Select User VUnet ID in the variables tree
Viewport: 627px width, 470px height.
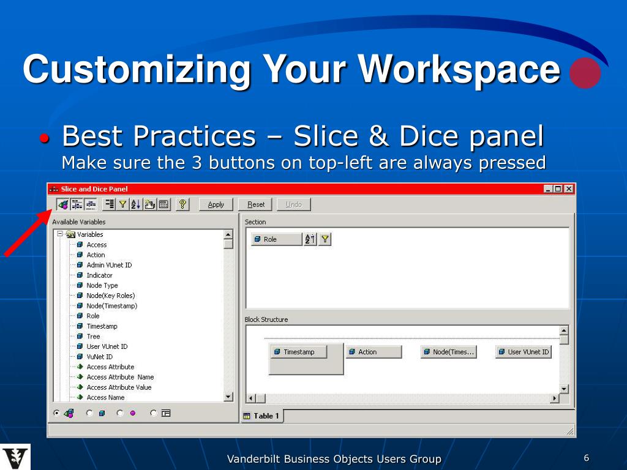[107, 346]
